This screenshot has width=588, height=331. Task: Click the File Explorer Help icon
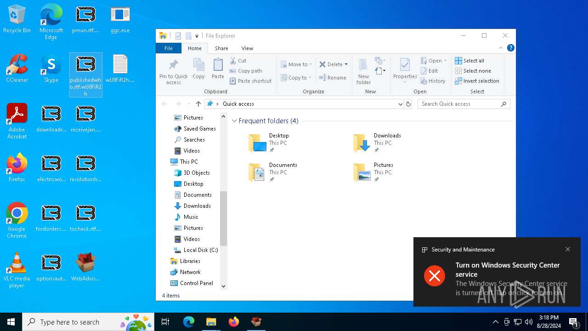(x=510, y=48)
